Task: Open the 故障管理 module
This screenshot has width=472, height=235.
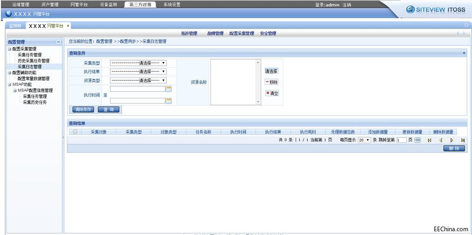Action: point(215,34)
